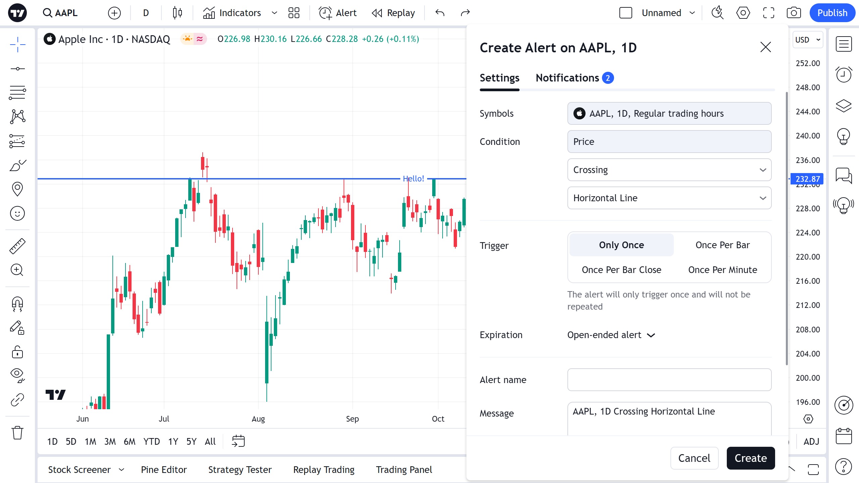Click the trash Remove objects icon

pyautogui.click(x=17, y=432)
